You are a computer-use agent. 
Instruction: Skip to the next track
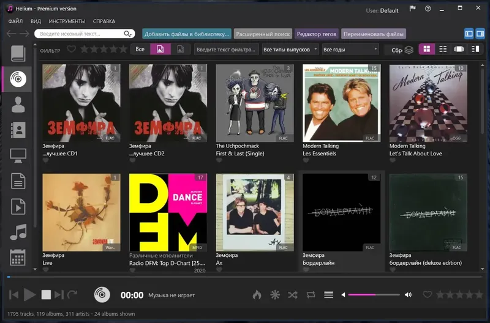tap(59, 295)
